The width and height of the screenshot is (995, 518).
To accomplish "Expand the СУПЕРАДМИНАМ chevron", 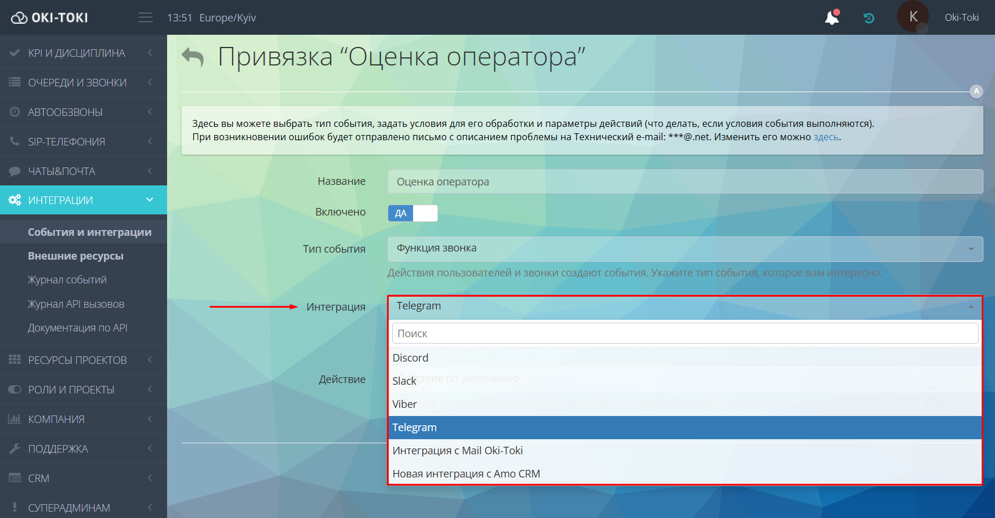I will click(x=150, y=508).
